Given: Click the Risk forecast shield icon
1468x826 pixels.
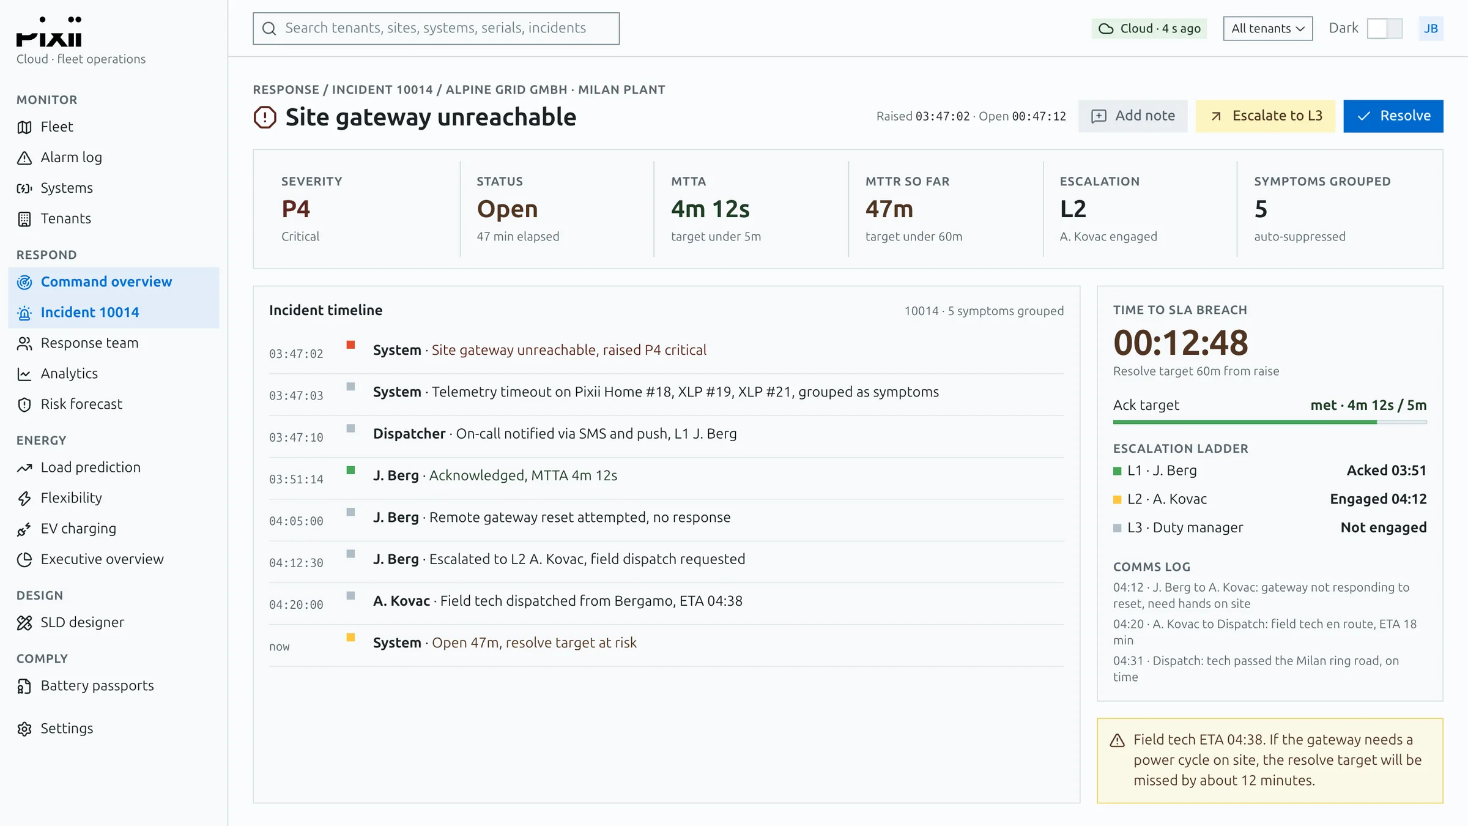Looking at the screenshot, I should [x=24, y=404].
